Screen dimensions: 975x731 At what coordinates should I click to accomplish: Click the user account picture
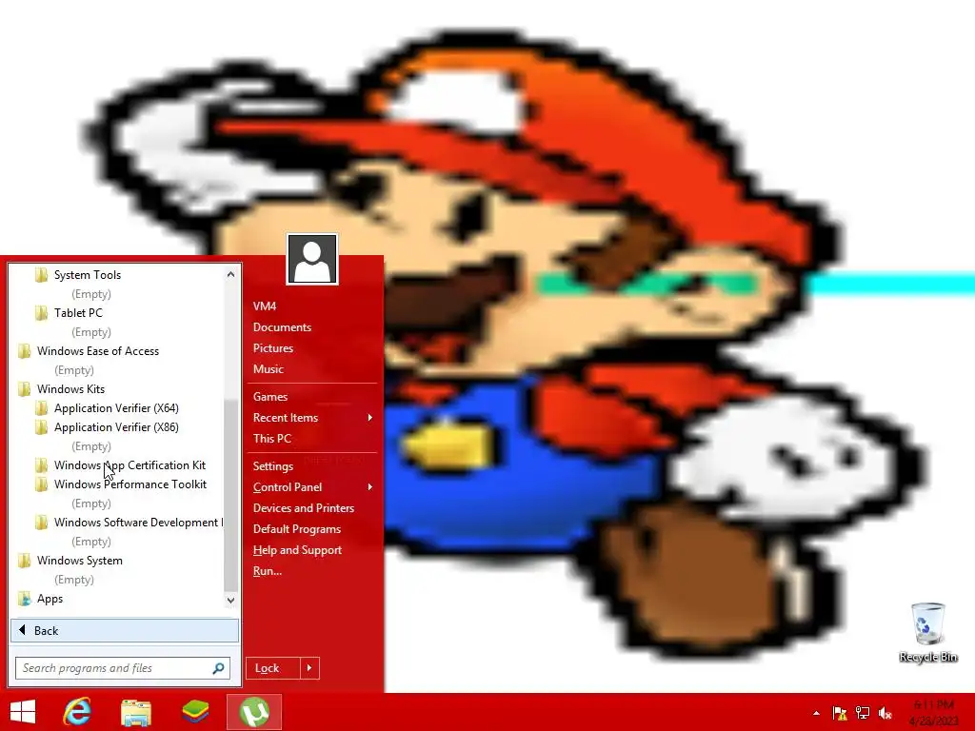312,259
